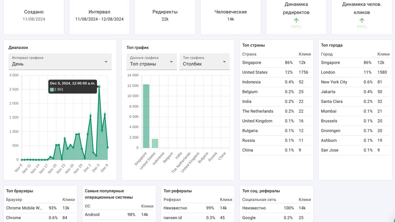Click The Netherlands country row
This screenshot has width=395, height=222.
tap(276, 111)
